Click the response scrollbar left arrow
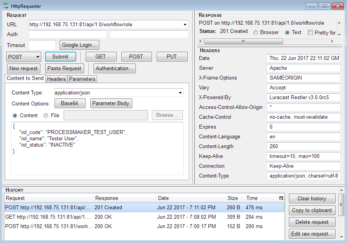Screen dimensions: 347x243 click(201, 41)
